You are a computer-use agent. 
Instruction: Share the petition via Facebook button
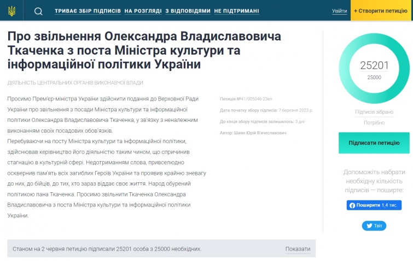point(374,205)
